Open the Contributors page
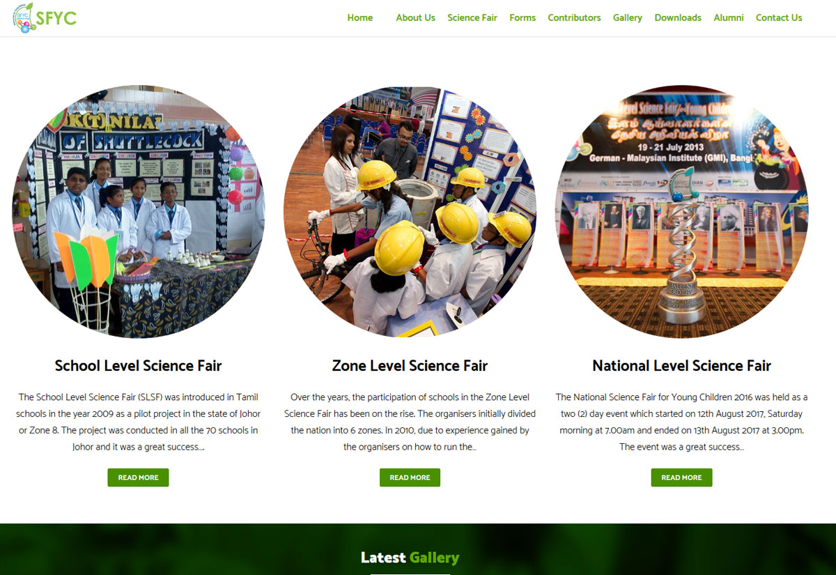836x575 pixels. coord(574,18)
